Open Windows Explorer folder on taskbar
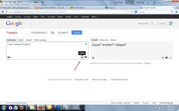Screen dimensions: 179x111 tap(32, 107)
